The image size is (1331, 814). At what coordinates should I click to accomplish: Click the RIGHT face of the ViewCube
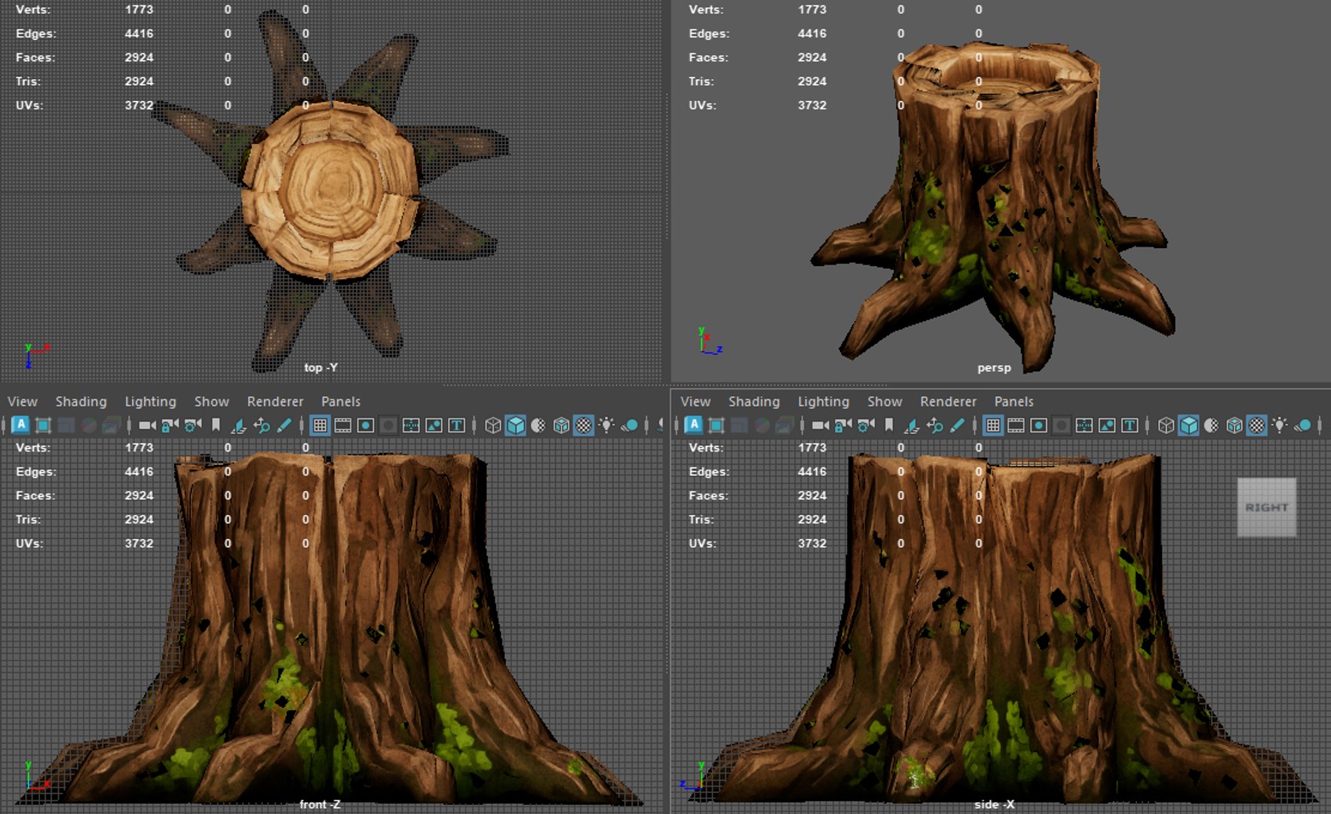(1267, 507)
